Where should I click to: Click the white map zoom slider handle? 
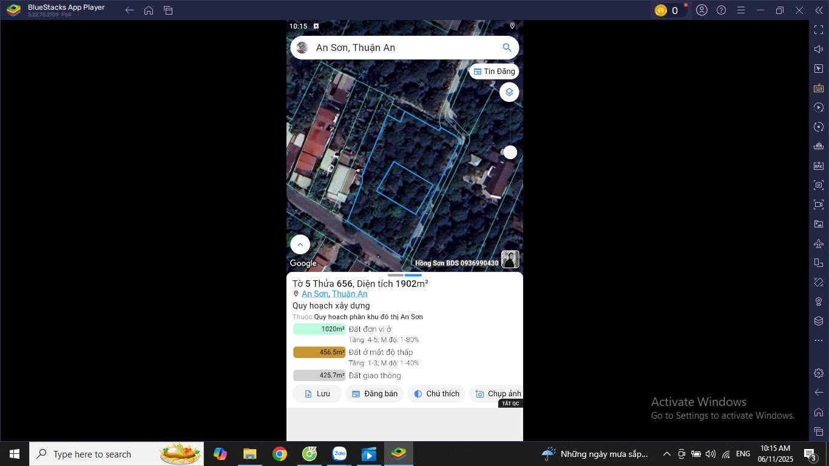click(x=510, y=152)
